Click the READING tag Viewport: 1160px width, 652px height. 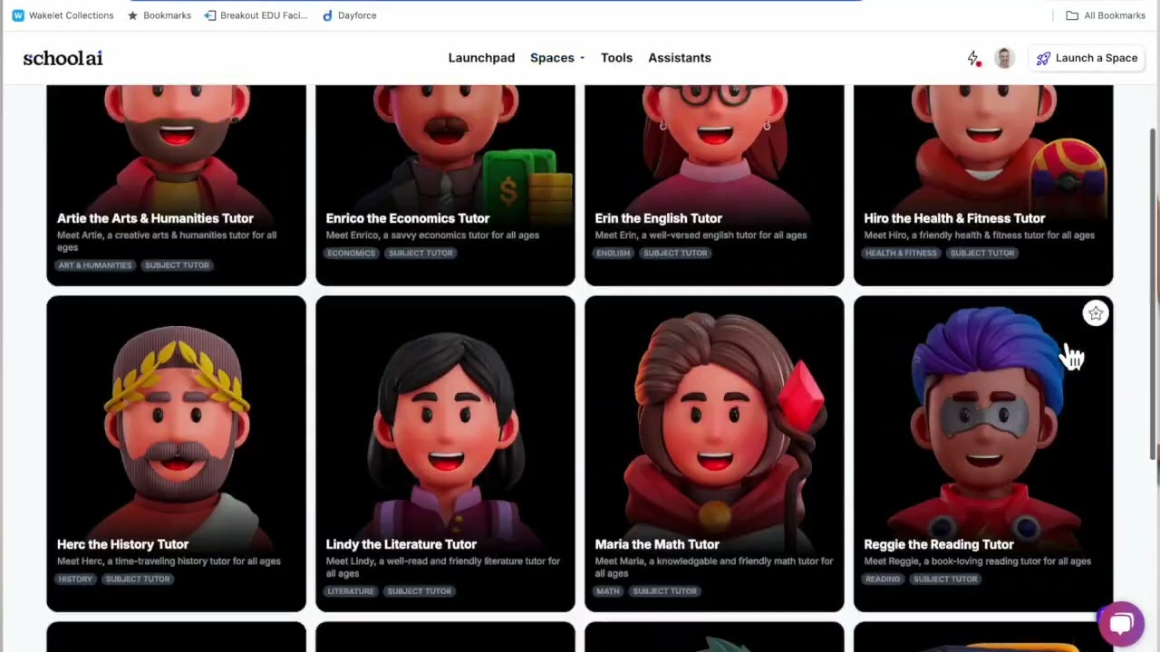tap(883, 580)
